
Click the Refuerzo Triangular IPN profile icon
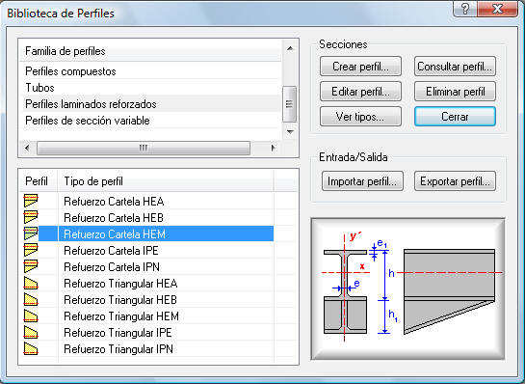31,348
